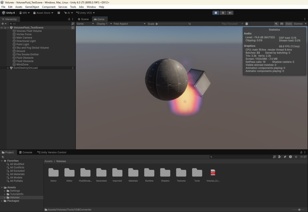Click the Favorites star icon in the Project toolbar

click(296, 157)
